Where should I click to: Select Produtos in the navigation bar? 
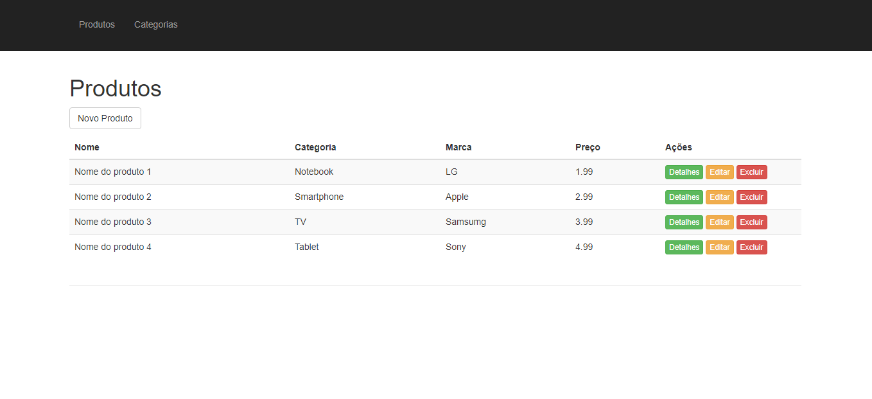point(96,24)
